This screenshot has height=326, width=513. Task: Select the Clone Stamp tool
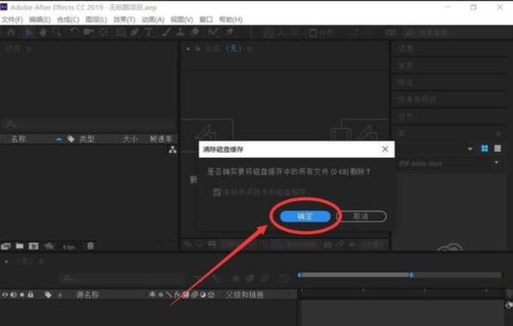point(180,33)
